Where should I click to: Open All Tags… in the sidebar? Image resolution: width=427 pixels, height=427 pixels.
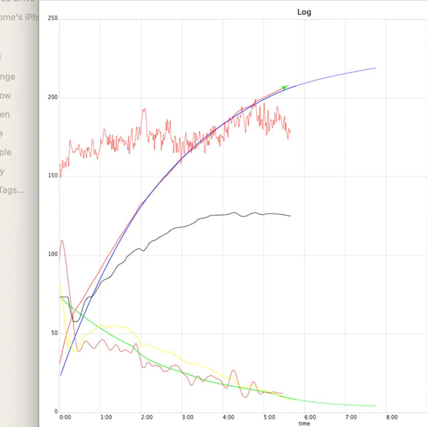[x=12, y=189]
